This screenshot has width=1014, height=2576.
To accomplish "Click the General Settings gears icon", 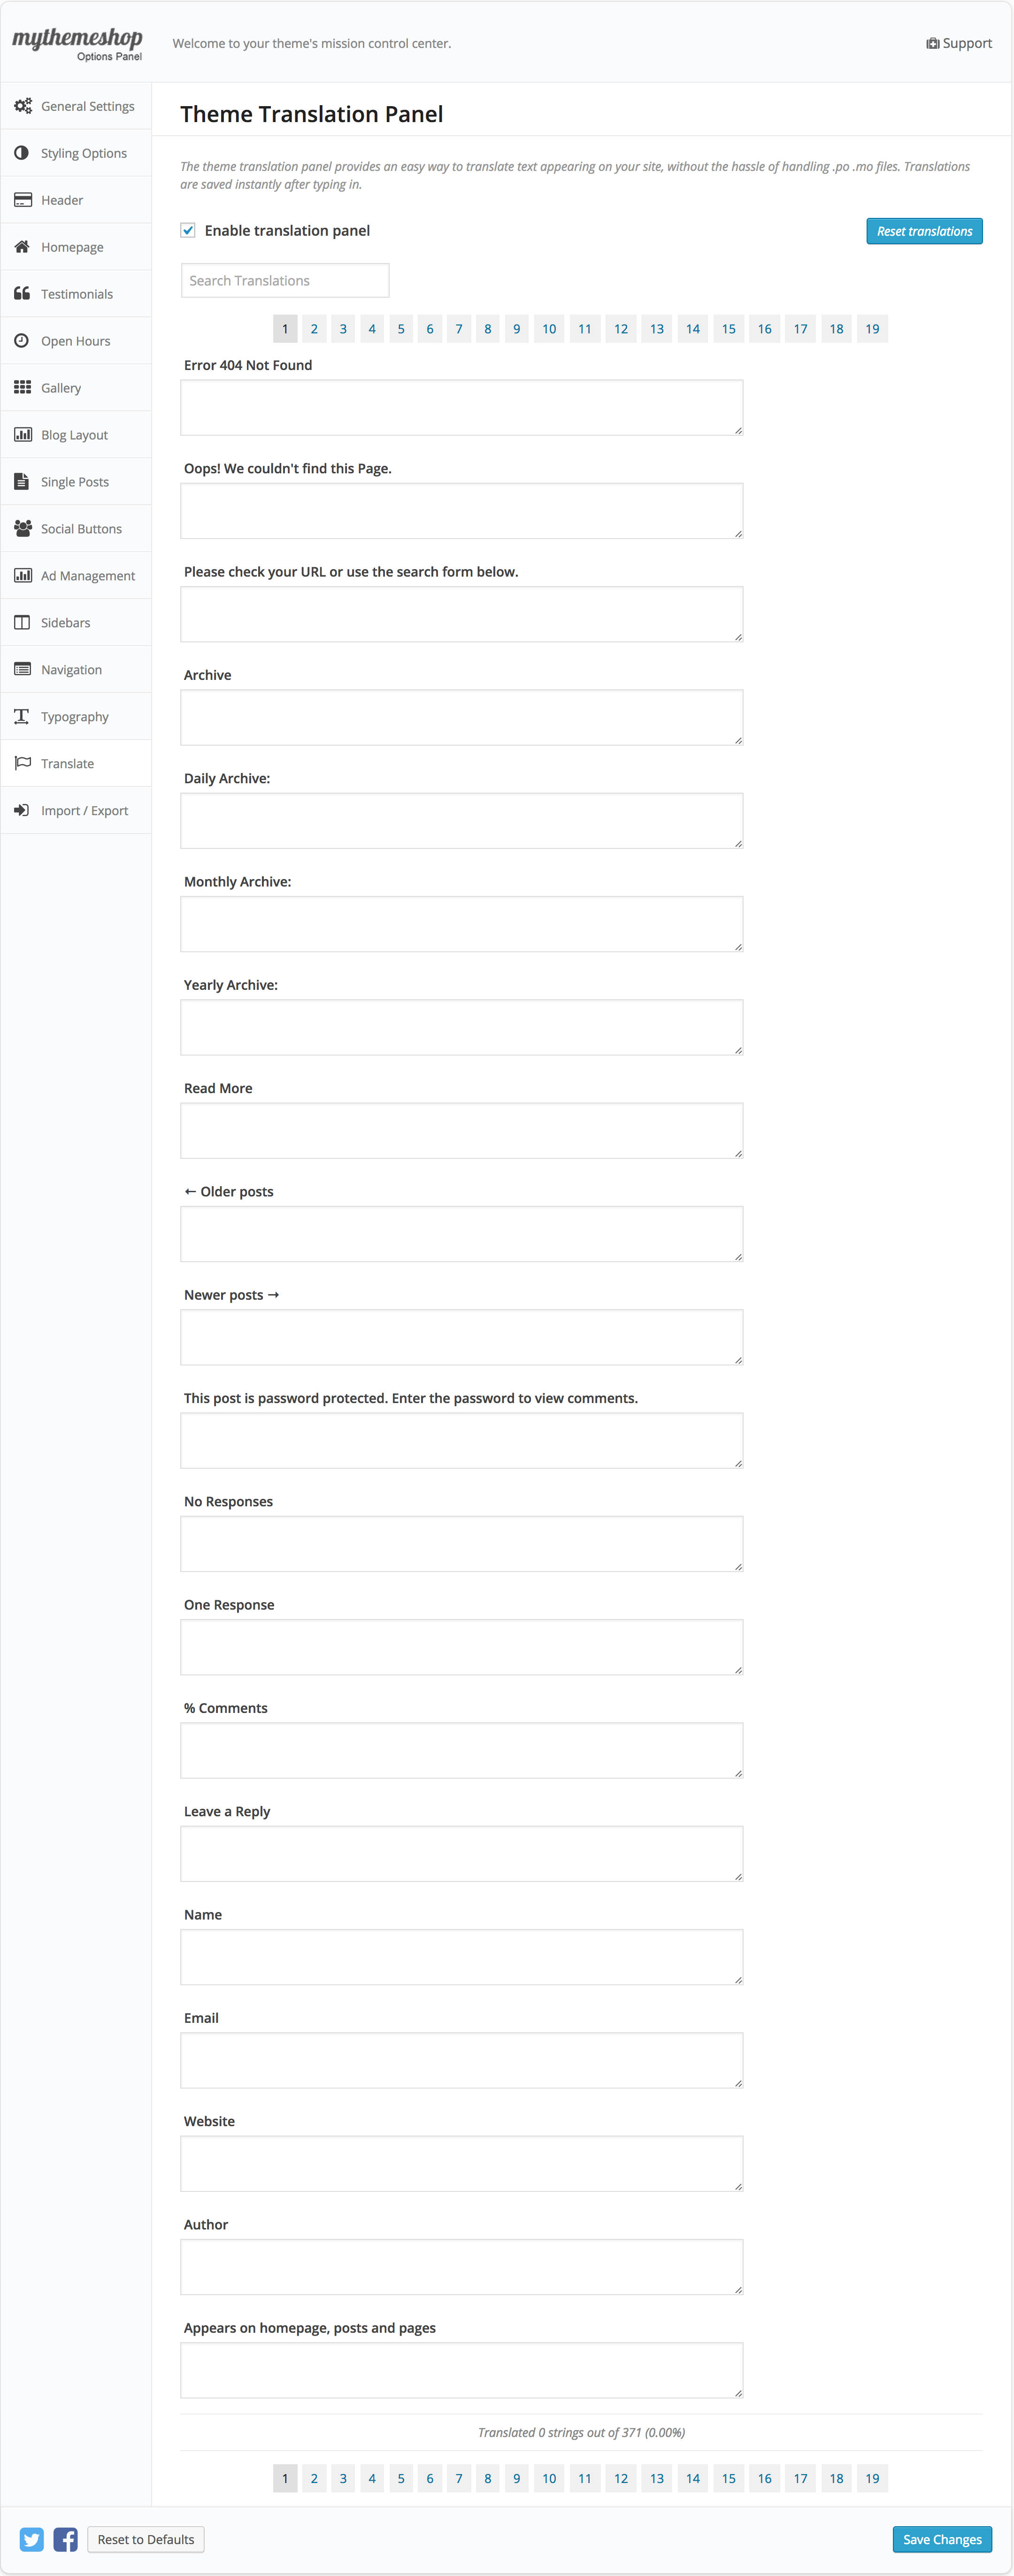I will coord(22,106).
